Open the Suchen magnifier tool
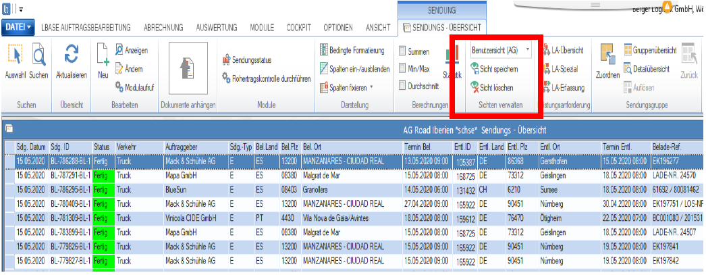Screen dimensions: 706x275 point(38,55)
